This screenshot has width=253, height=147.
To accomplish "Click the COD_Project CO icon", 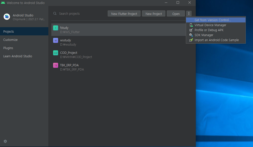I will coord(56,53).
